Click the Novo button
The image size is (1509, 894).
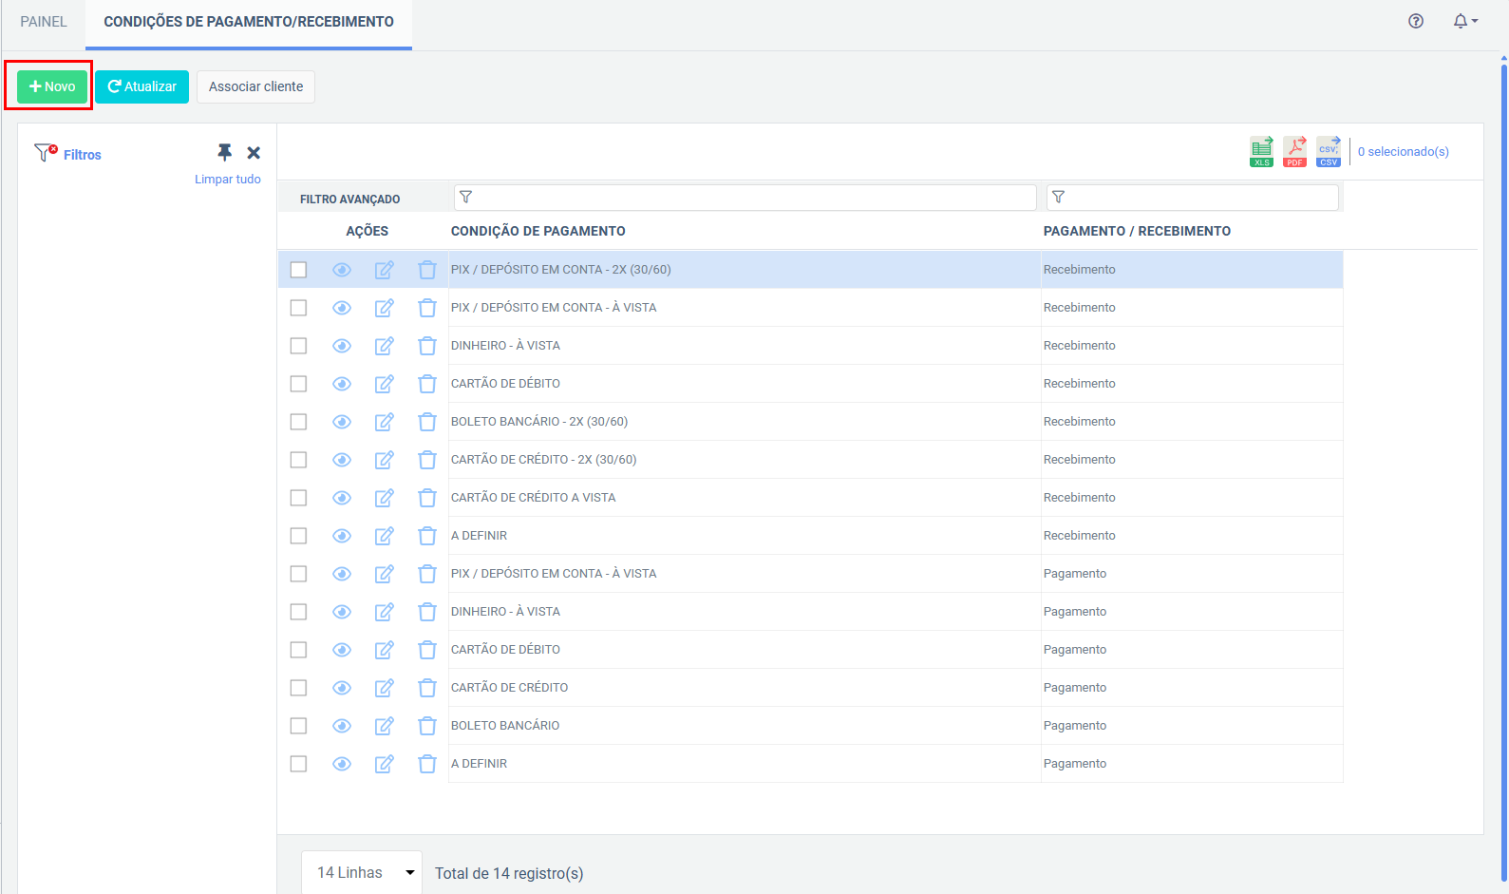[x=52, y=86]
